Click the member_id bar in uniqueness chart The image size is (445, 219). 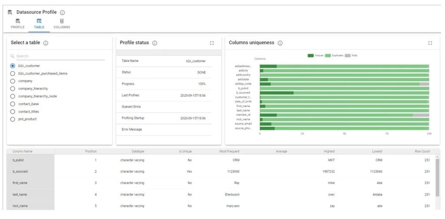point(344,115)
